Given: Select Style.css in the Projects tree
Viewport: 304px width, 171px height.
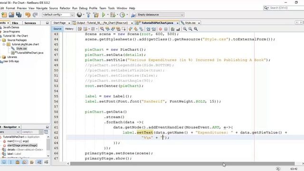Looking at the screenshot, I should tap(21, 48).
